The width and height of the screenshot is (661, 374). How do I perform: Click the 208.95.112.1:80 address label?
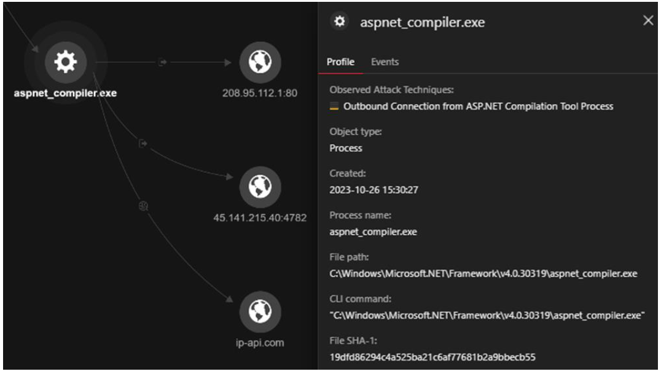click(260, 93)
